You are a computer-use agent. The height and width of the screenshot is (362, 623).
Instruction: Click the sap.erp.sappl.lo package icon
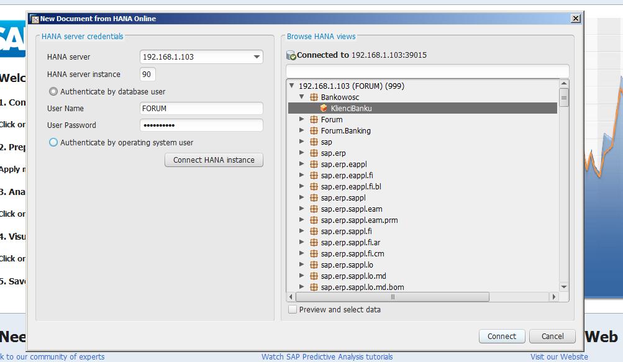click(314, 265)
